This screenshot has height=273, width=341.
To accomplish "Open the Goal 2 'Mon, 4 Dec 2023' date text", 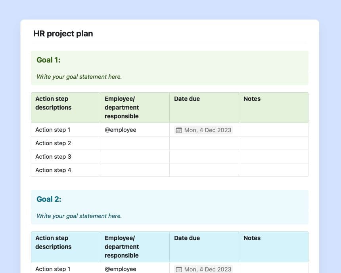I will click(x=207, y=269).
